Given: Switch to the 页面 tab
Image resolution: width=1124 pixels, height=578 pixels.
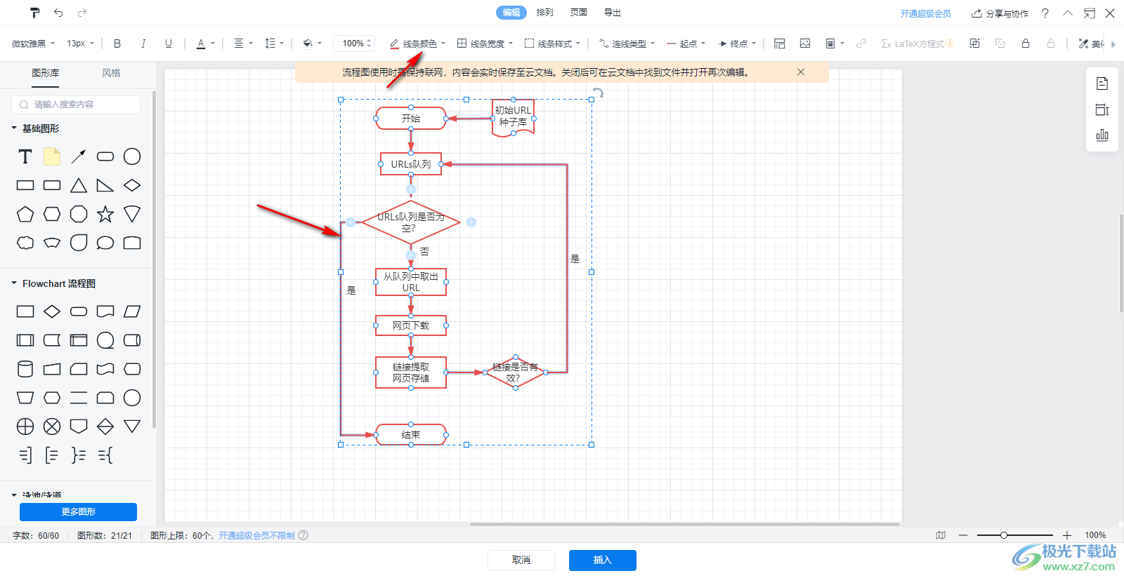Looking at the screenshot, I should [579, 13].
